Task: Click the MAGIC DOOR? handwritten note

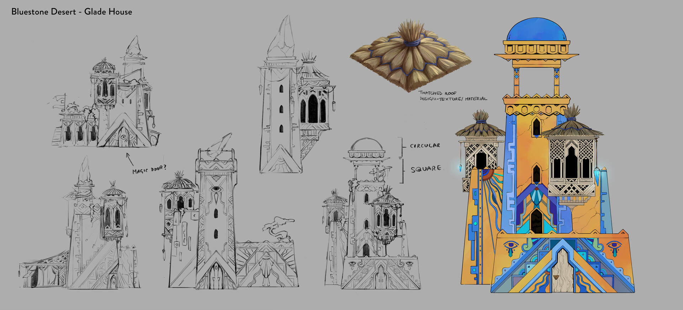Action: click(x=149, y=170)
